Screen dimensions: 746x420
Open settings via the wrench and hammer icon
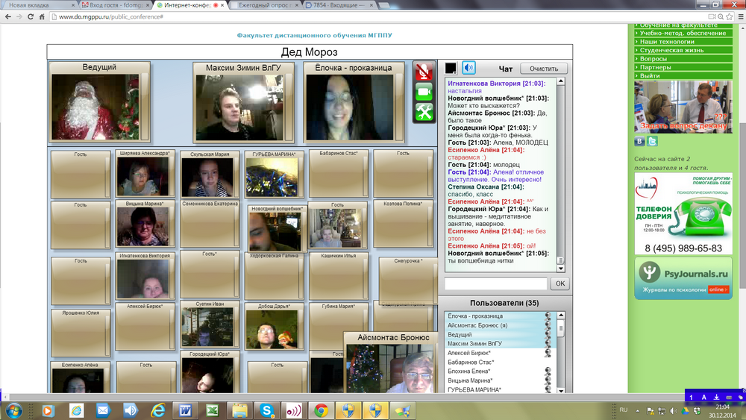click(x=424, y=112)
